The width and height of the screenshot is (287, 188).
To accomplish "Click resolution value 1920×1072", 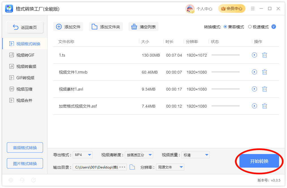I will click(197, 55).
